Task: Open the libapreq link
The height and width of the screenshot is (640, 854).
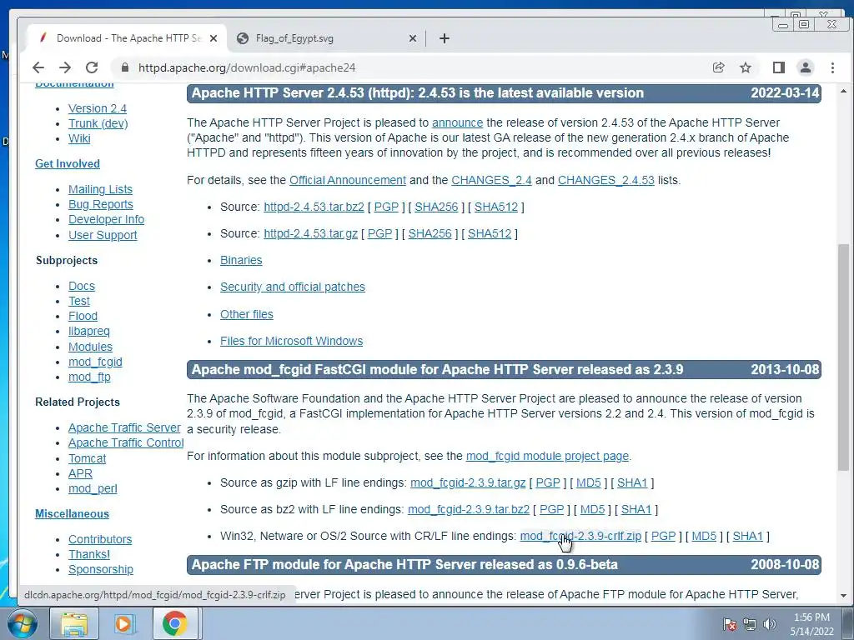Action: click(88, 331)
